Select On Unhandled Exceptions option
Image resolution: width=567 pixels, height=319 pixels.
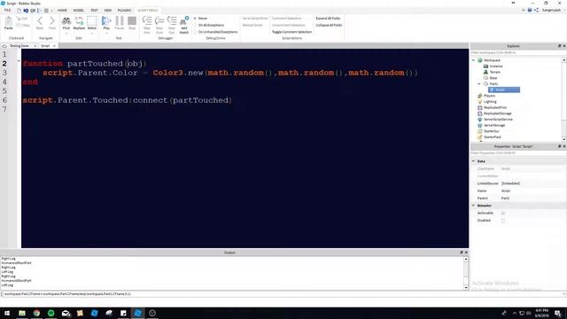tap(195, 32)
